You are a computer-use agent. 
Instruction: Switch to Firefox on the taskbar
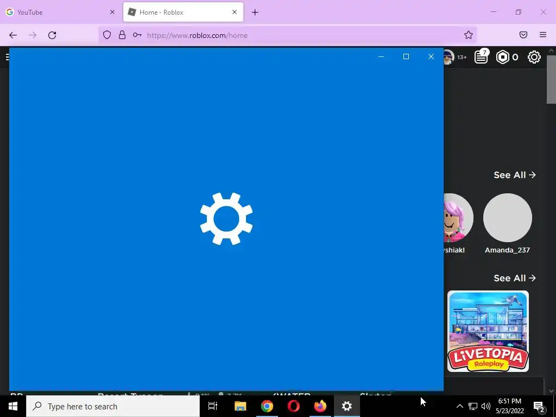coord(320,406)
